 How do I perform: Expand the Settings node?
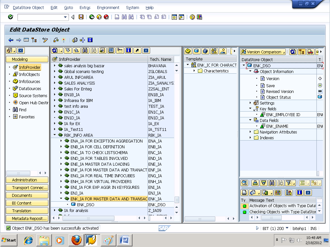[x=250, y=103]
